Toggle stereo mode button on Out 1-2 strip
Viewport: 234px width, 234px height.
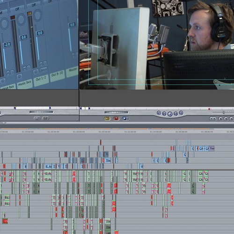pyautogui.click(x=36, y=72)
